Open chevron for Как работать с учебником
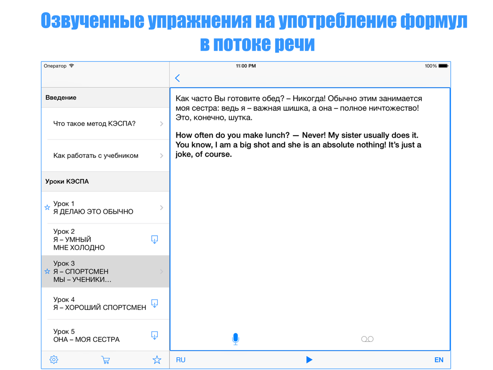 162,156
